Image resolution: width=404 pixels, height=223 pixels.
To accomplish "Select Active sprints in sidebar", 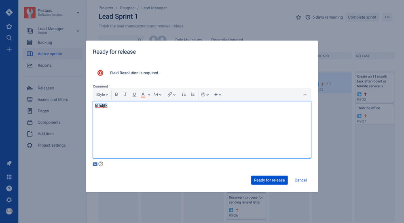I will 53,54.
